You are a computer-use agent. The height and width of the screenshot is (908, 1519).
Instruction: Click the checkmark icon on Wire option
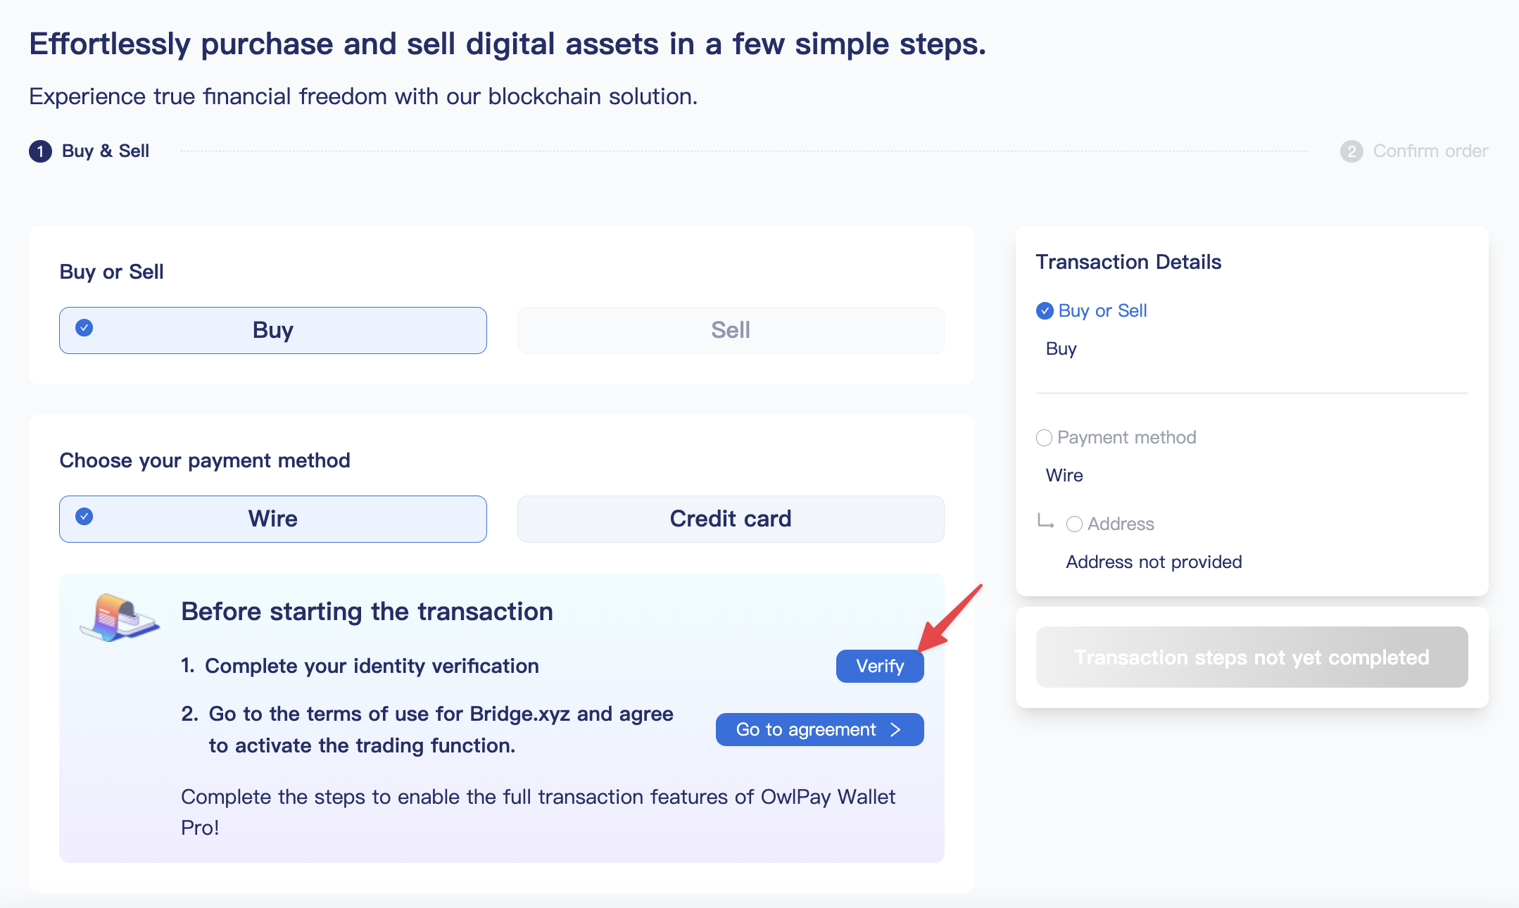(84, 517)
